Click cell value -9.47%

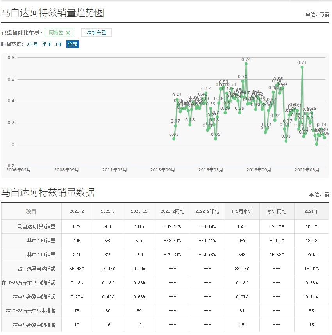click(277, 226)
